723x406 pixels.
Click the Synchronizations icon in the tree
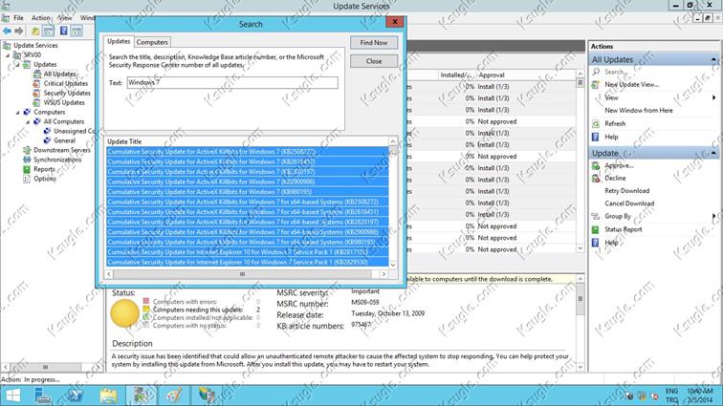click(27, 160)
